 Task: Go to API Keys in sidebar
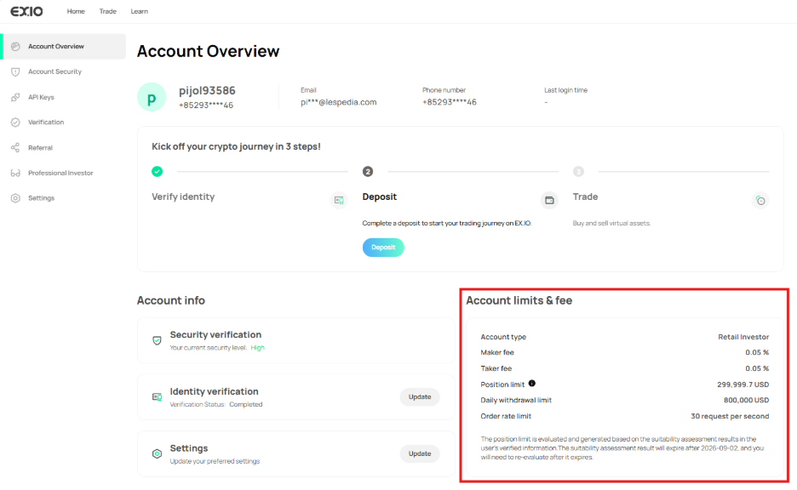click(41, 97)
